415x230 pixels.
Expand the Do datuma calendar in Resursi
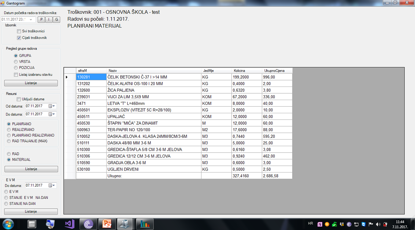(54, 114)
